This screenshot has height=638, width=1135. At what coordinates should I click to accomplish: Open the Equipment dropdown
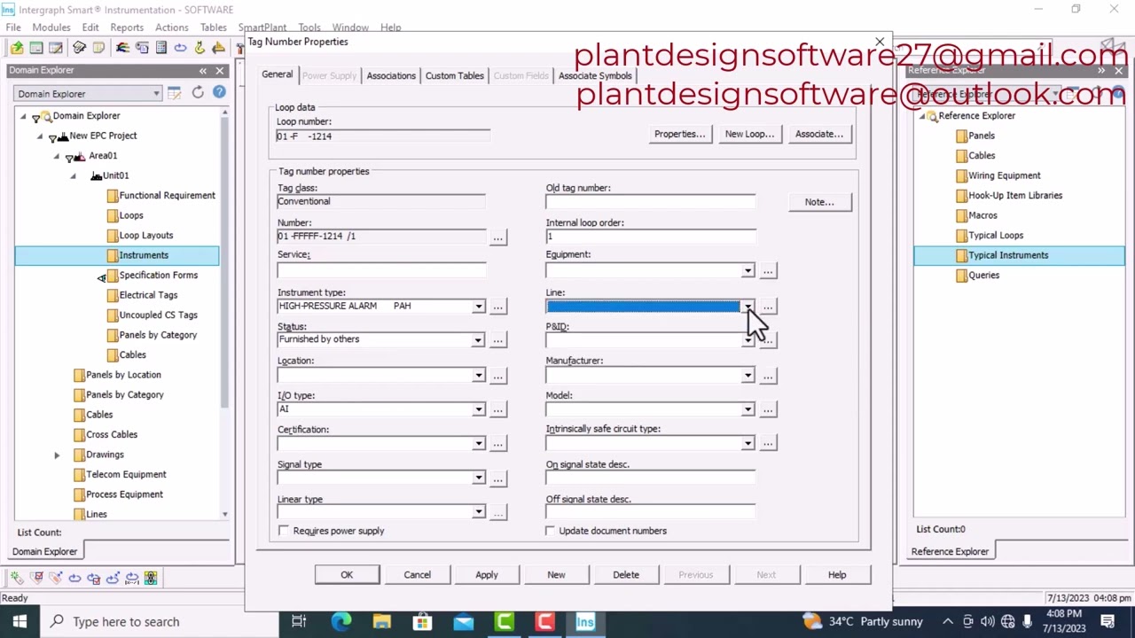pyautogui.click(x=748, y=271)
